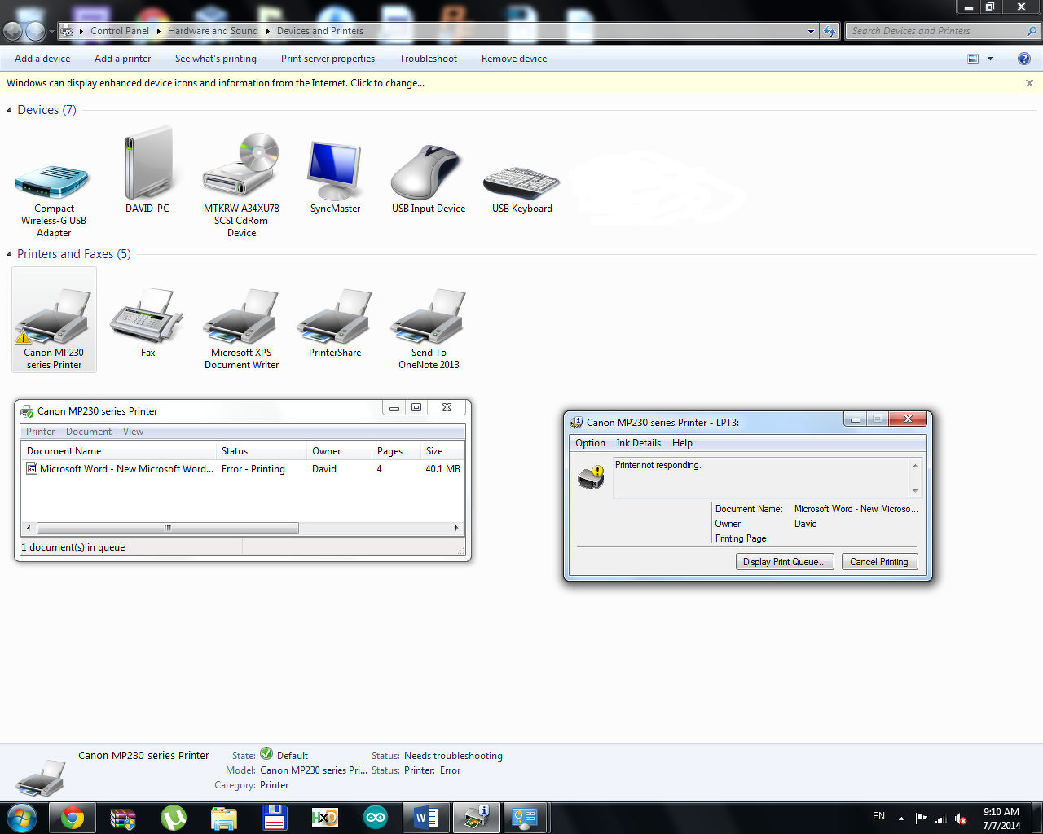Open WinRAR from the taskbar
The image size is (1043, 834).
[x=123, y=818]
